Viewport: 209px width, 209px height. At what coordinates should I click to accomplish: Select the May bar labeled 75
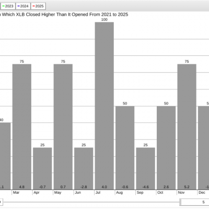[x=63, y=127]
